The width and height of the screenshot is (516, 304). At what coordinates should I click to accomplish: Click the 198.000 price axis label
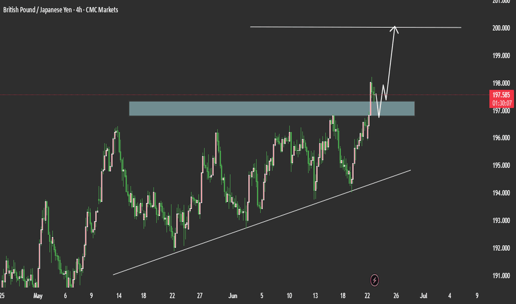[501, 83]
